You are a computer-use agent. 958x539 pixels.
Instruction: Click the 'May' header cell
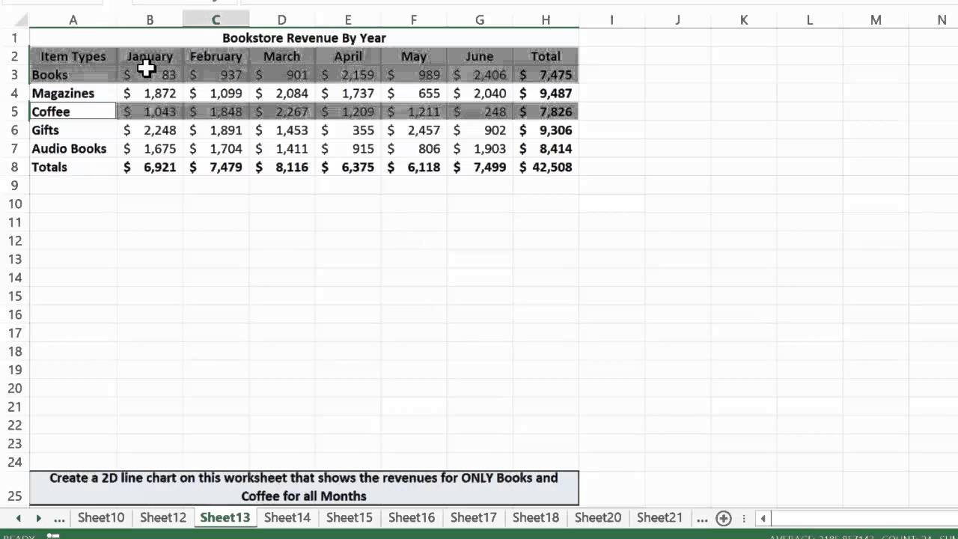click(x=414, y=56)
